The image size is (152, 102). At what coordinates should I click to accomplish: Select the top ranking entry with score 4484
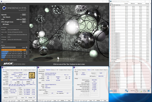pos(14,50)
